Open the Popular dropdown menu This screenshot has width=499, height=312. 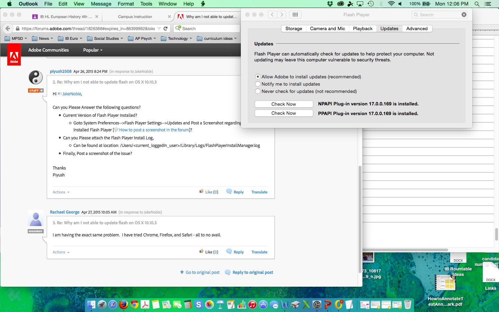[93, 50]
